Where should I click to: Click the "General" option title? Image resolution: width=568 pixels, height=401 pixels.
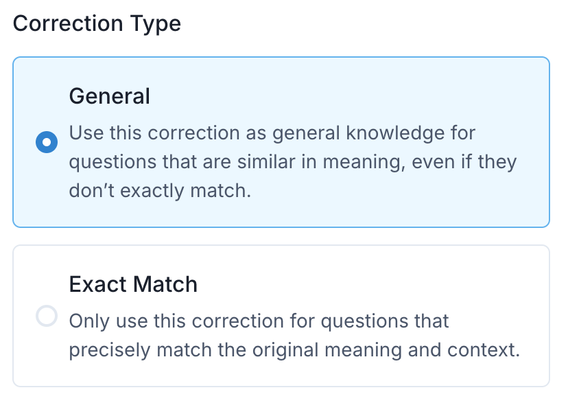point(110,95)
